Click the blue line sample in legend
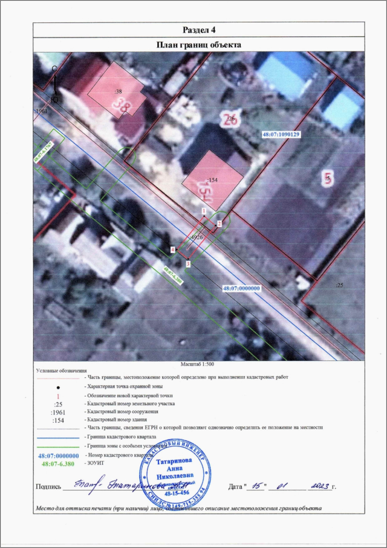 point(58,437)
